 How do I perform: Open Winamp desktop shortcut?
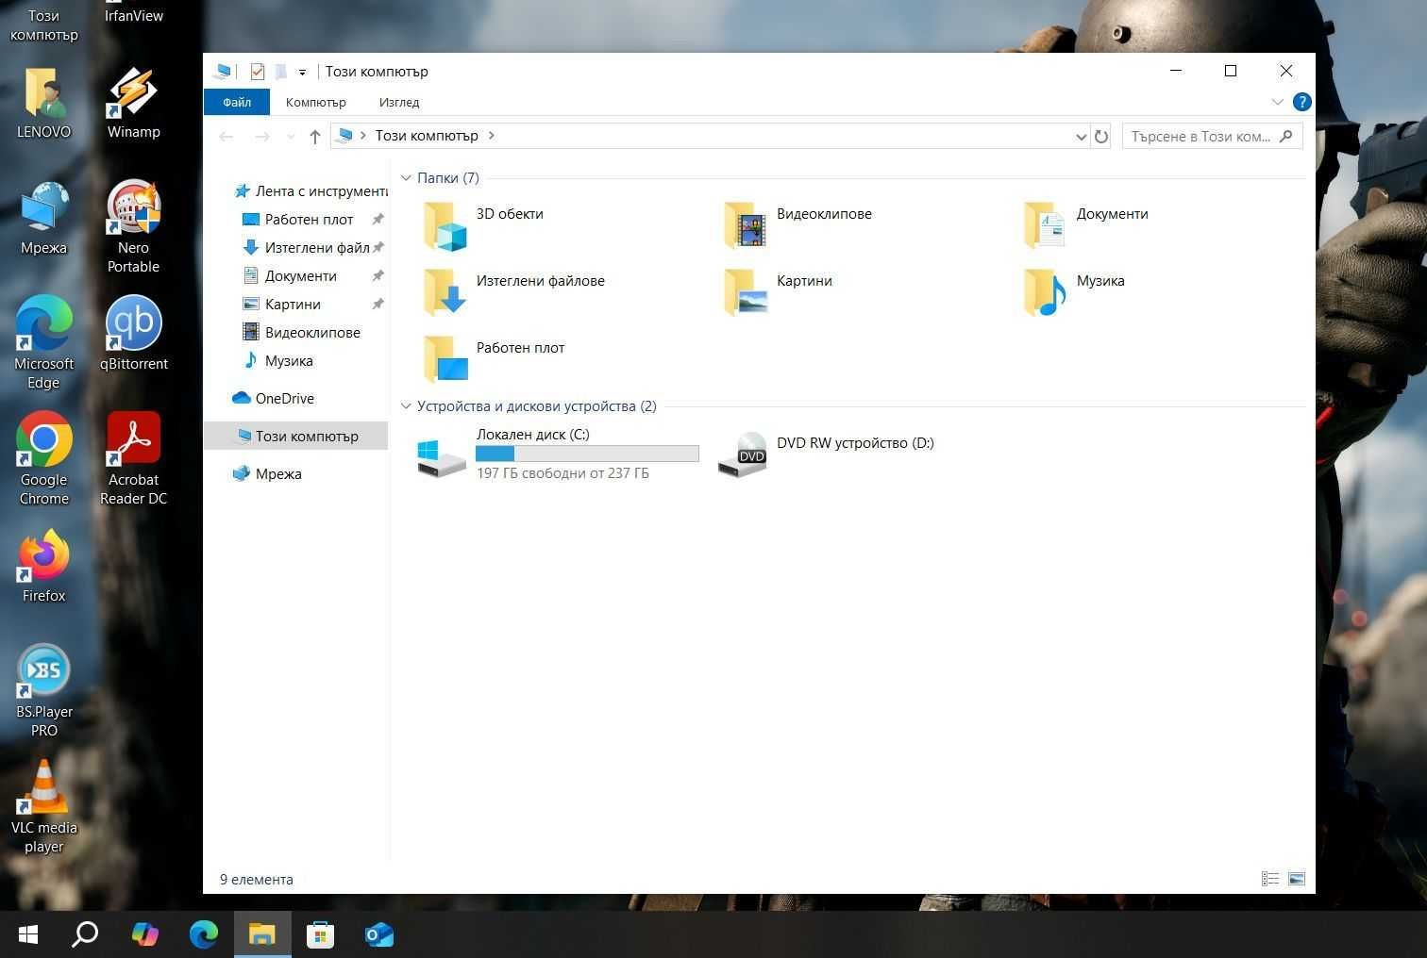(133, 103)
